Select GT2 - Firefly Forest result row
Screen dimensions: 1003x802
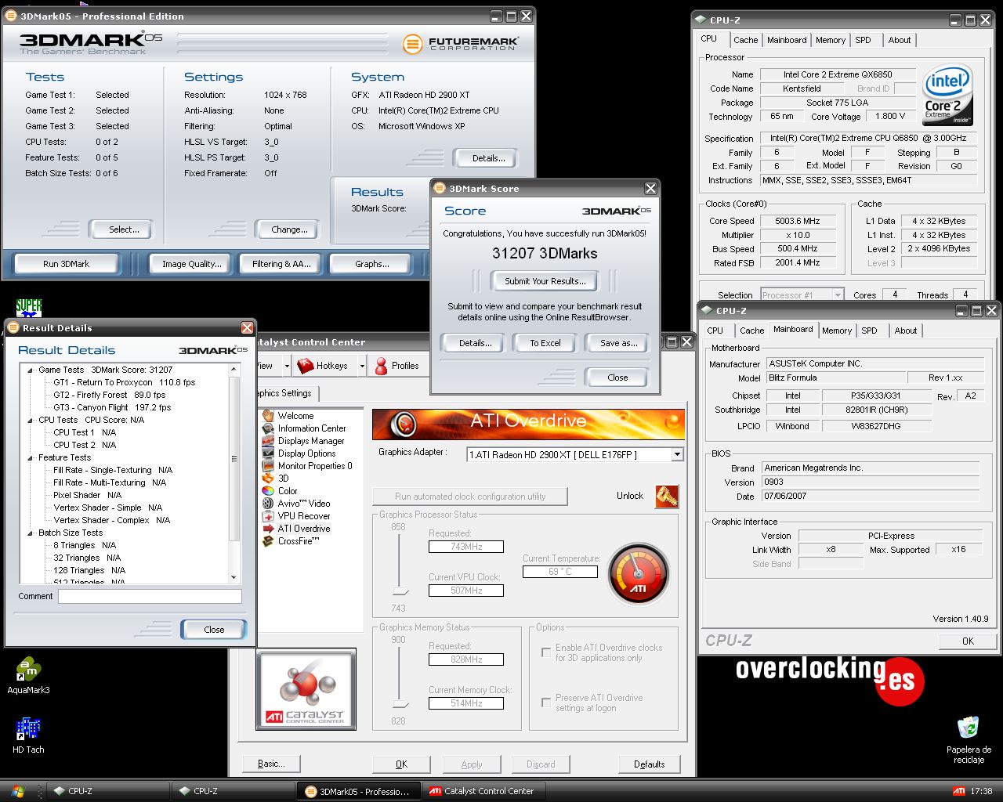pos(109,395)
